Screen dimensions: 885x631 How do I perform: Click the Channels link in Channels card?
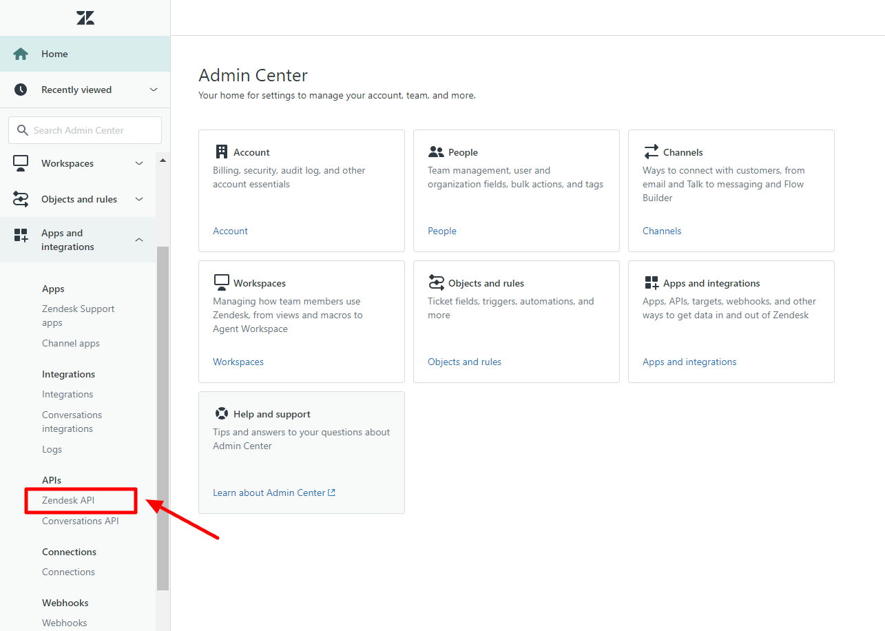tap(662, 231)
